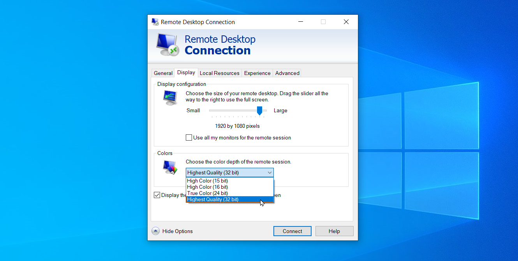Minimize the Remote Desktop Connection window

click(x=300, y=22)
